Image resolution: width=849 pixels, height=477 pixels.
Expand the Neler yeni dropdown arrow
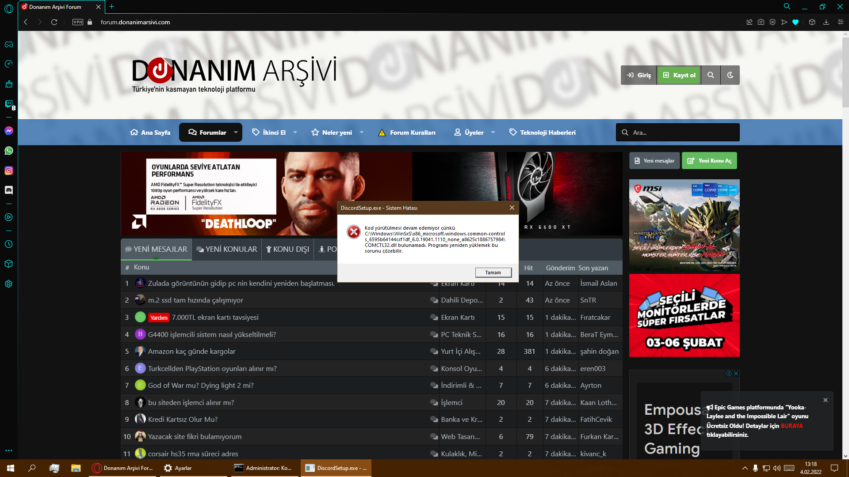coord(362,132)
